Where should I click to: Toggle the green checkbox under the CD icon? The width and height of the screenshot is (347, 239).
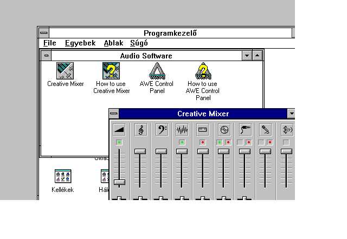(219, 142)
